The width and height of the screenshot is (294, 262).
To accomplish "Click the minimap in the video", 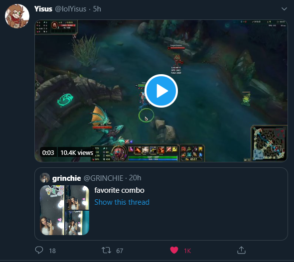I will (269, 143).
